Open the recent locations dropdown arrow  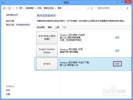[13, 8]
